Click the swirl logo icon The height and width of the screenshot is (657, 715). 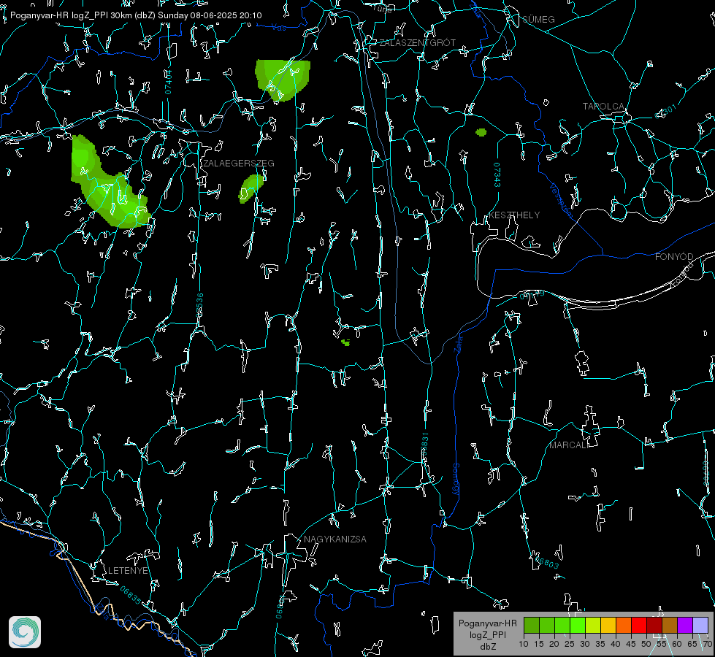(25, 632)
